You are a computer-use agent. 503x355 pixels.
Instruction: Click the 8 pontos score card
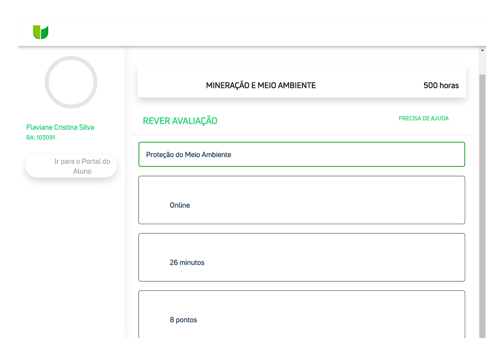[x=301, y=314]
